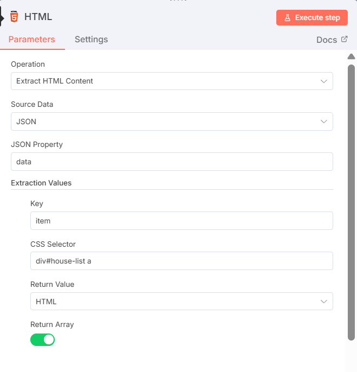The width and height of the screenshot is (357, 372).
Task: Click the scrollbar up arrow
Action: pos(351,56)
